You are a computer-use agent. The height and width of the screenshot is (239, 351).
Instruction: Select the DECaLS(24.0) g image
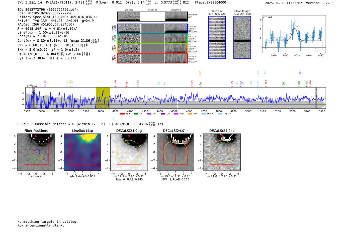click(129, 152)
